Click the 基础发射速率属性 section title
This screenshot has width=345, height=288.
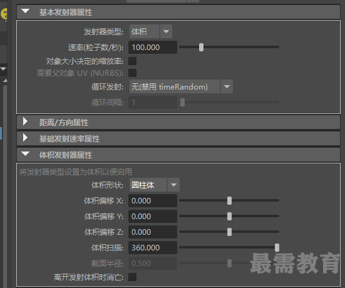(x=70, y=139)
